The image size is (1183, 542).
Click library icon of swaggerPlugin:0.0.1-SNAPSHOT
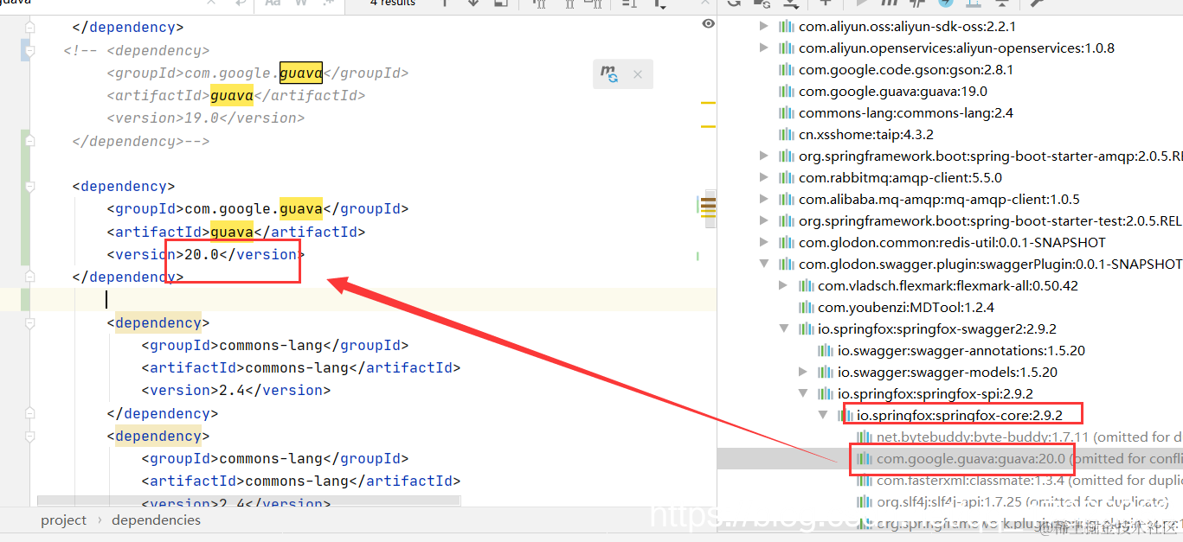[x=786, y=265]
